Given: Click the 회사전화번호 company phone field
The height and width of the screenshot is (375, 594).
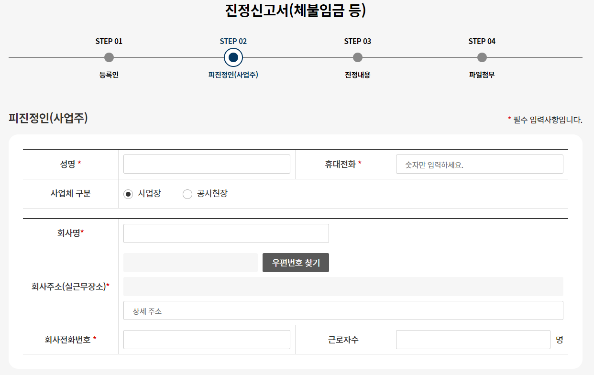Looking at the screenshot, I should pos(207,340).
